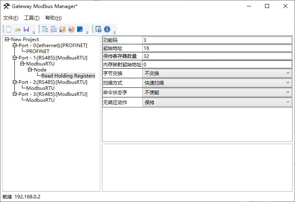The width and height of the screenshot is (295, 202).
Task: Select the Node label in tree
Action: [x=40, y=70]
